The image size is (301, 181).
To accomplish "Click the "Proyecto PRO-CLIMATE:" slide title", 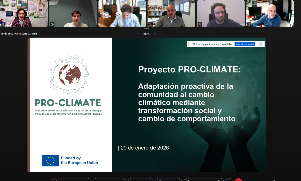I will (x=189, y=70).
